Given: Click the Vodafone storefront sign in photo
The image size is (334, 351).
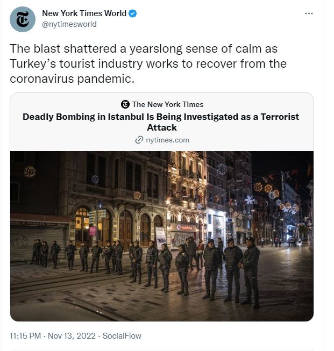Looking at the screenshot, I should click(185, 227).
